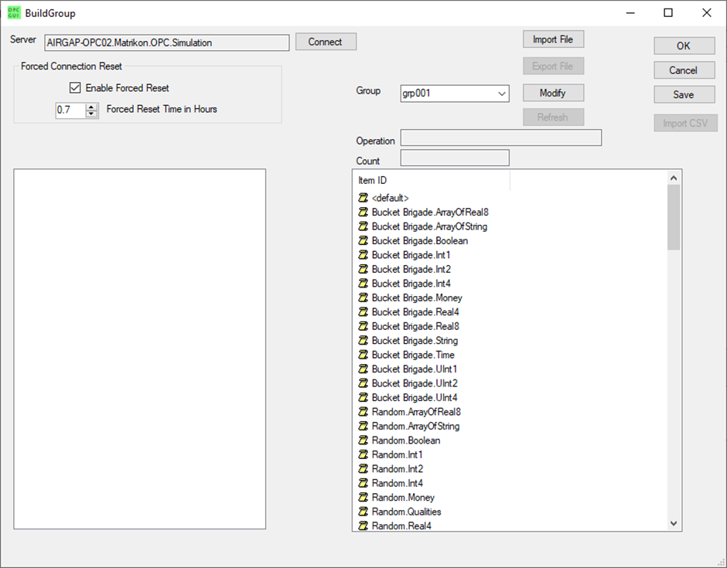The width and height of the screenshot is (727, 568).
Task: Click the BuildGroup app icon in title bar
Action: 14,12
